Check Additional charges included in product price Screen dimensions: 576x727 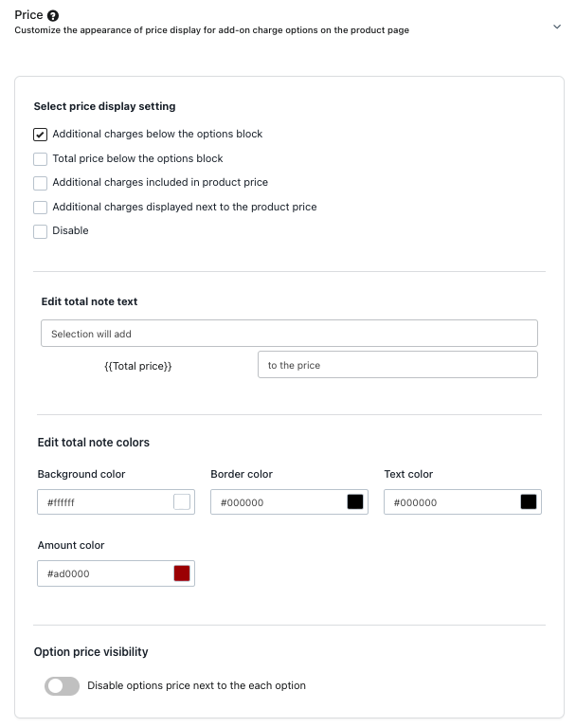pyautogui.click(x=41, y=183)
